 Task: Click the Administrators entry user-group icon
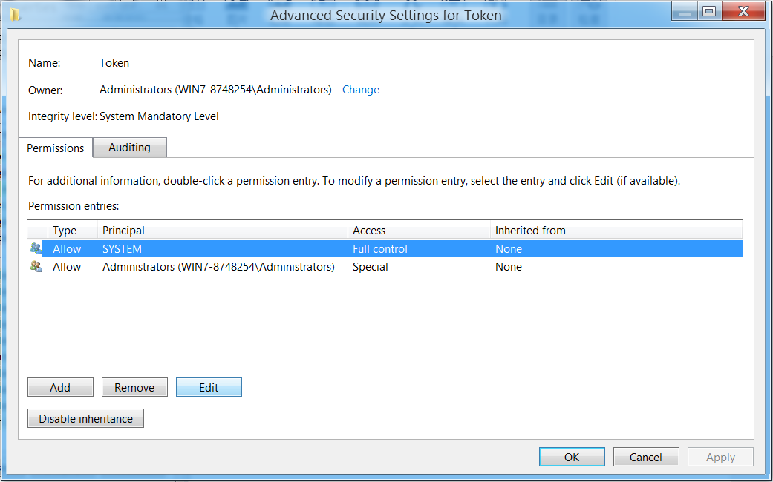[x=36, y=266]
